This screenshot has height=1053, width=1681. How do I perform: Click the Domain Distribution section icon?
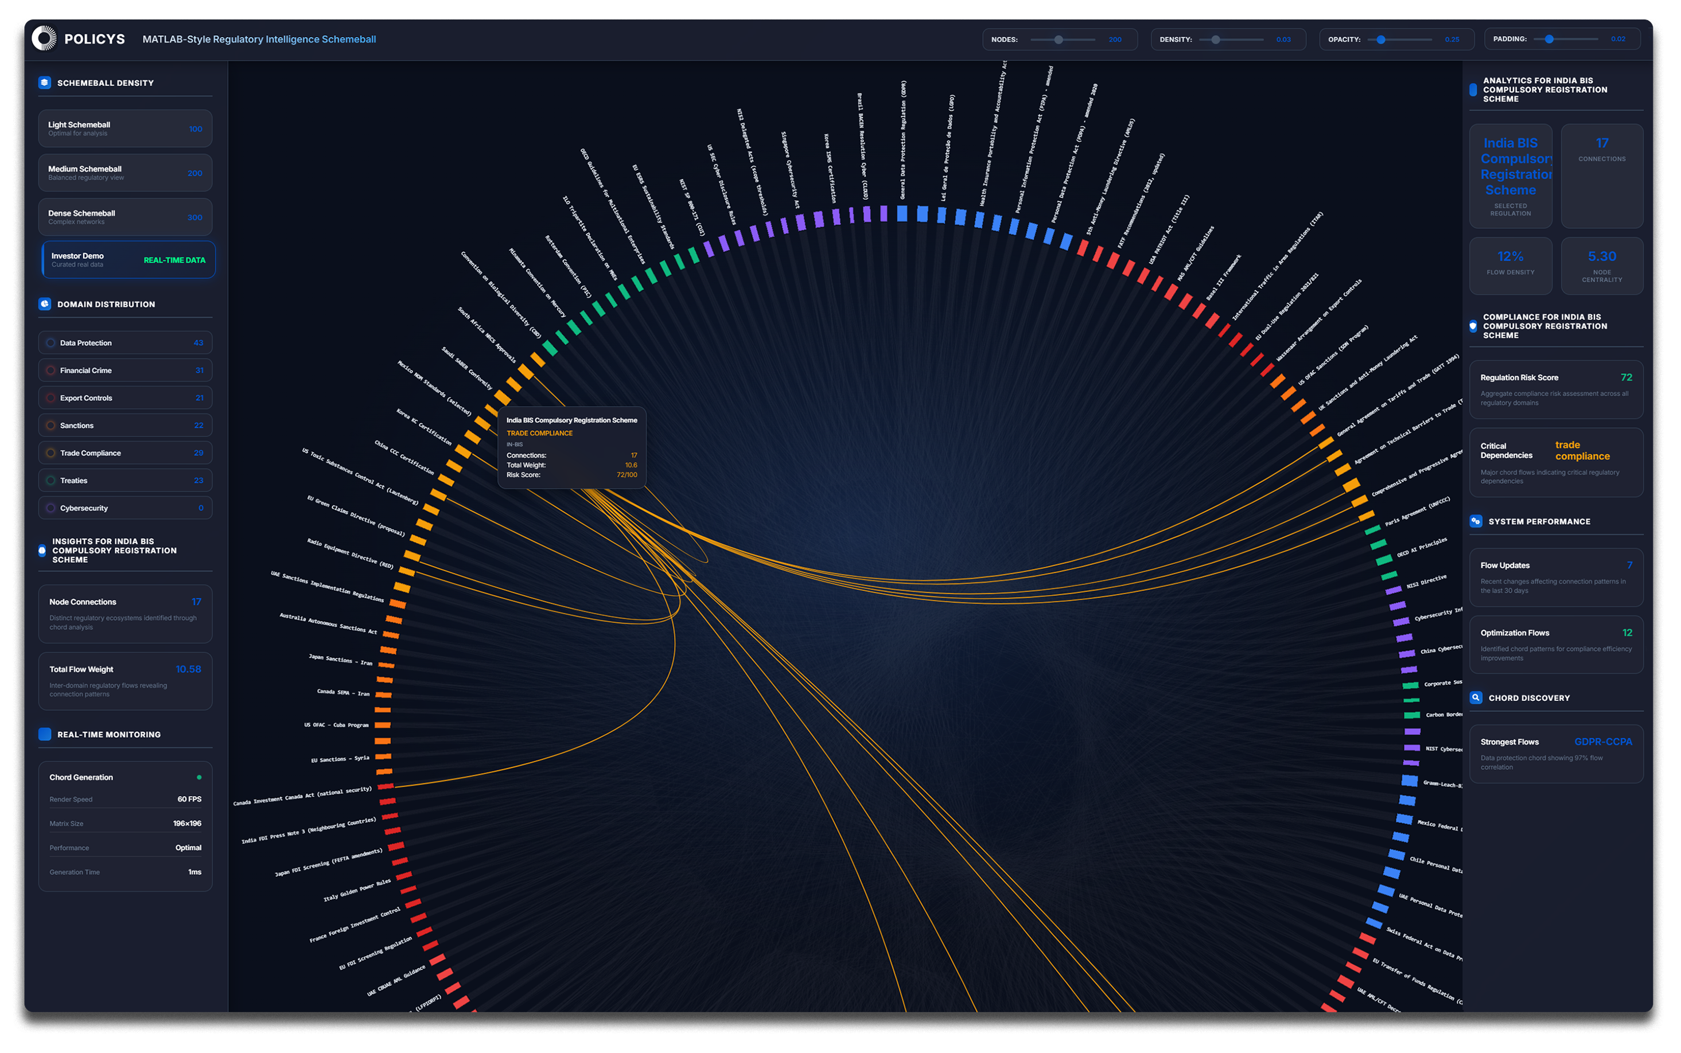coord(45,303)
